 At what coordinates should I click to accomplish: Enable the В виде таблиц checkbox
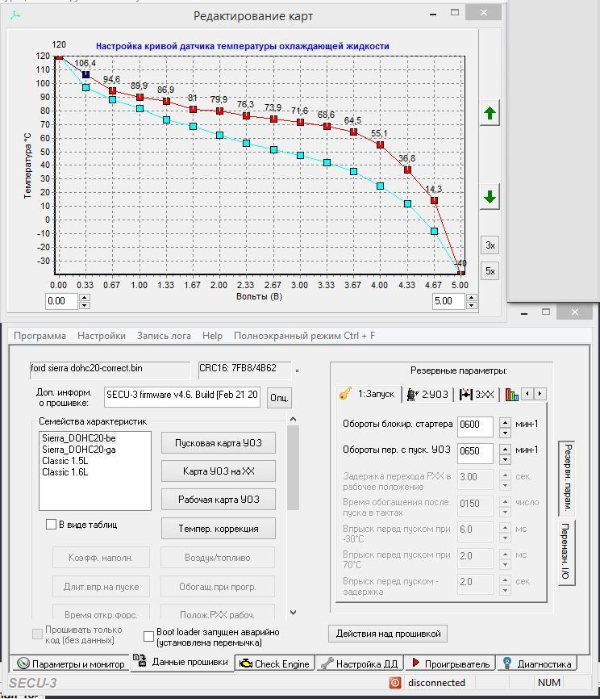coord(52,525)
